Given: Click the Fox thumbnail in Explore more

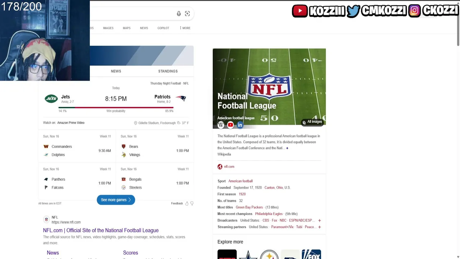Looking at the screenshot, I should [x=311, y=254].
